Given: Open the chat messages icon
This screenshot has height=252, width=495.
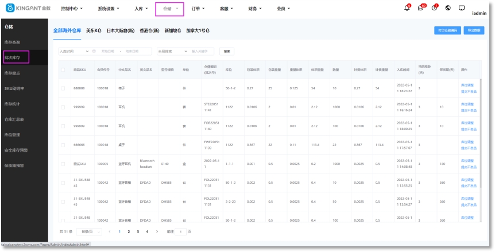Looking at the screenshot, I should click(x=421, y=8).
